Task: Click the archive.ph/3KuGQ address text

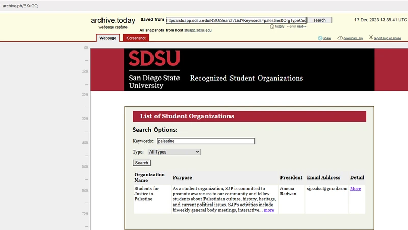Action: click(20, 6)
